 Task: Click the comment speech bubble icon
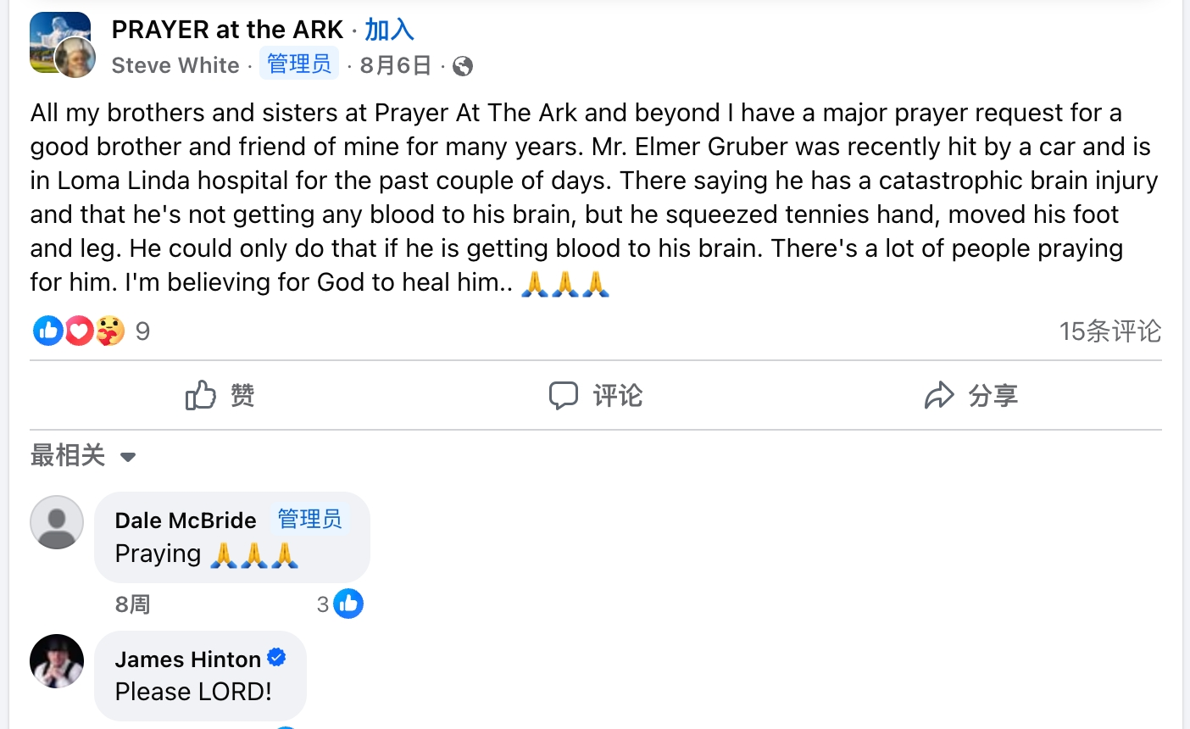(x=563, y=395)
